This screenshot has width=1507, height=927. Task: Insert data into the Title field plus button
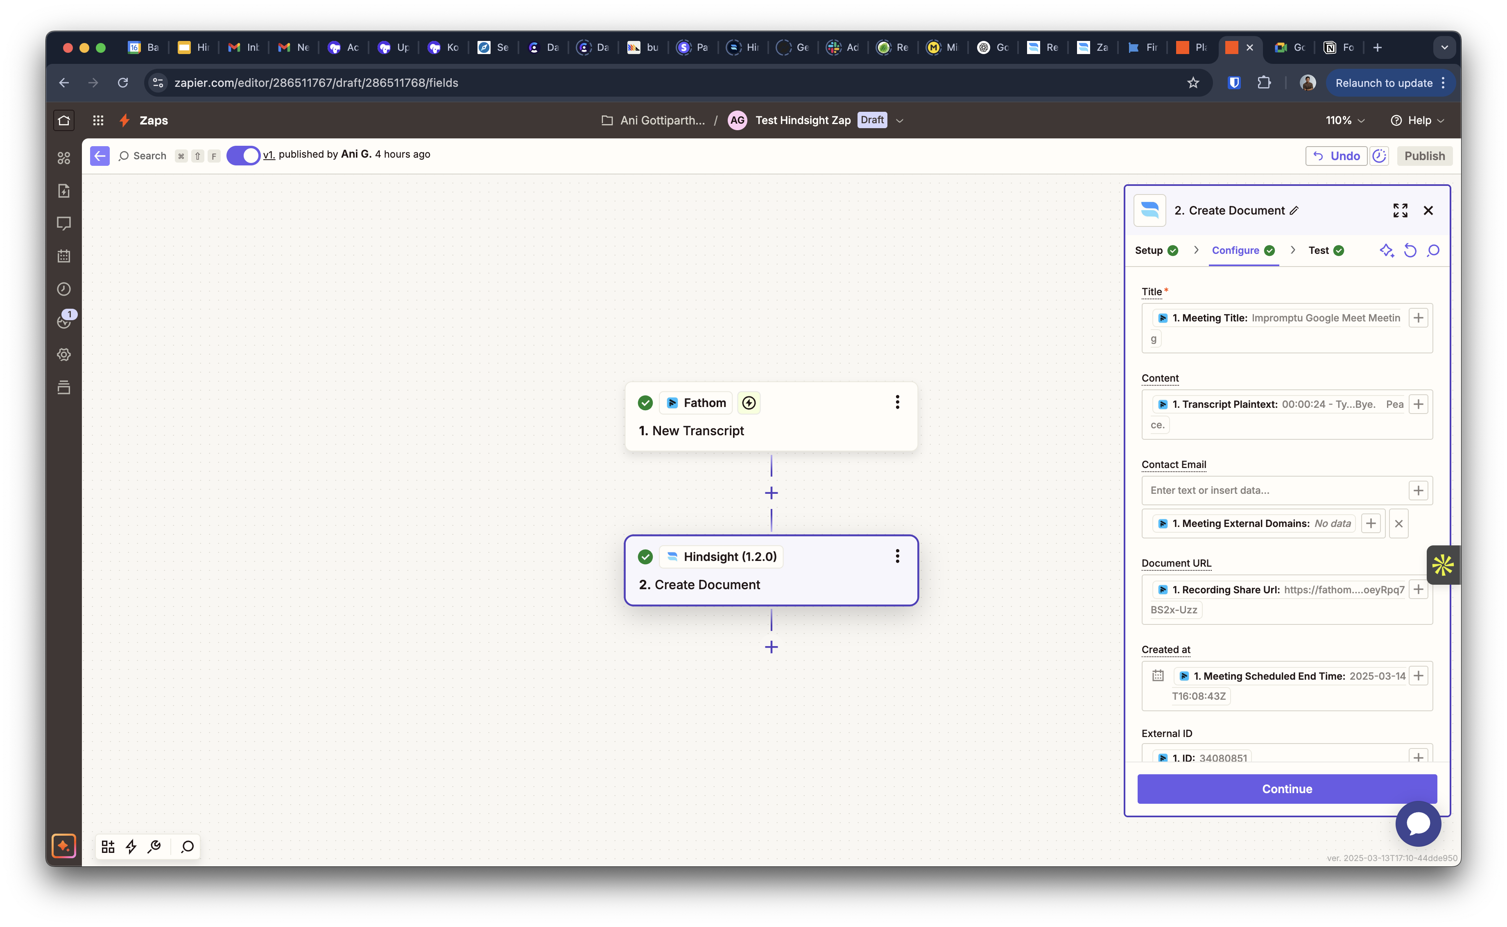point(1418,318)
